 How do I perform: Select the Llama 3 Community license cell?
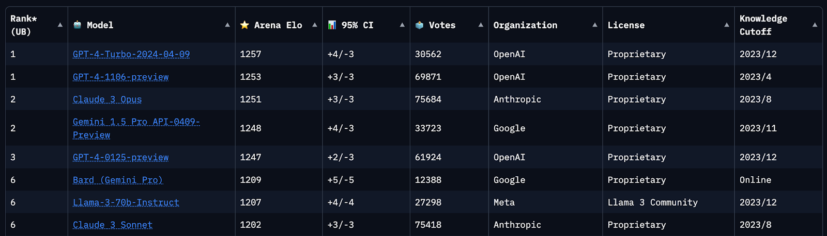(x=653, y=203)
